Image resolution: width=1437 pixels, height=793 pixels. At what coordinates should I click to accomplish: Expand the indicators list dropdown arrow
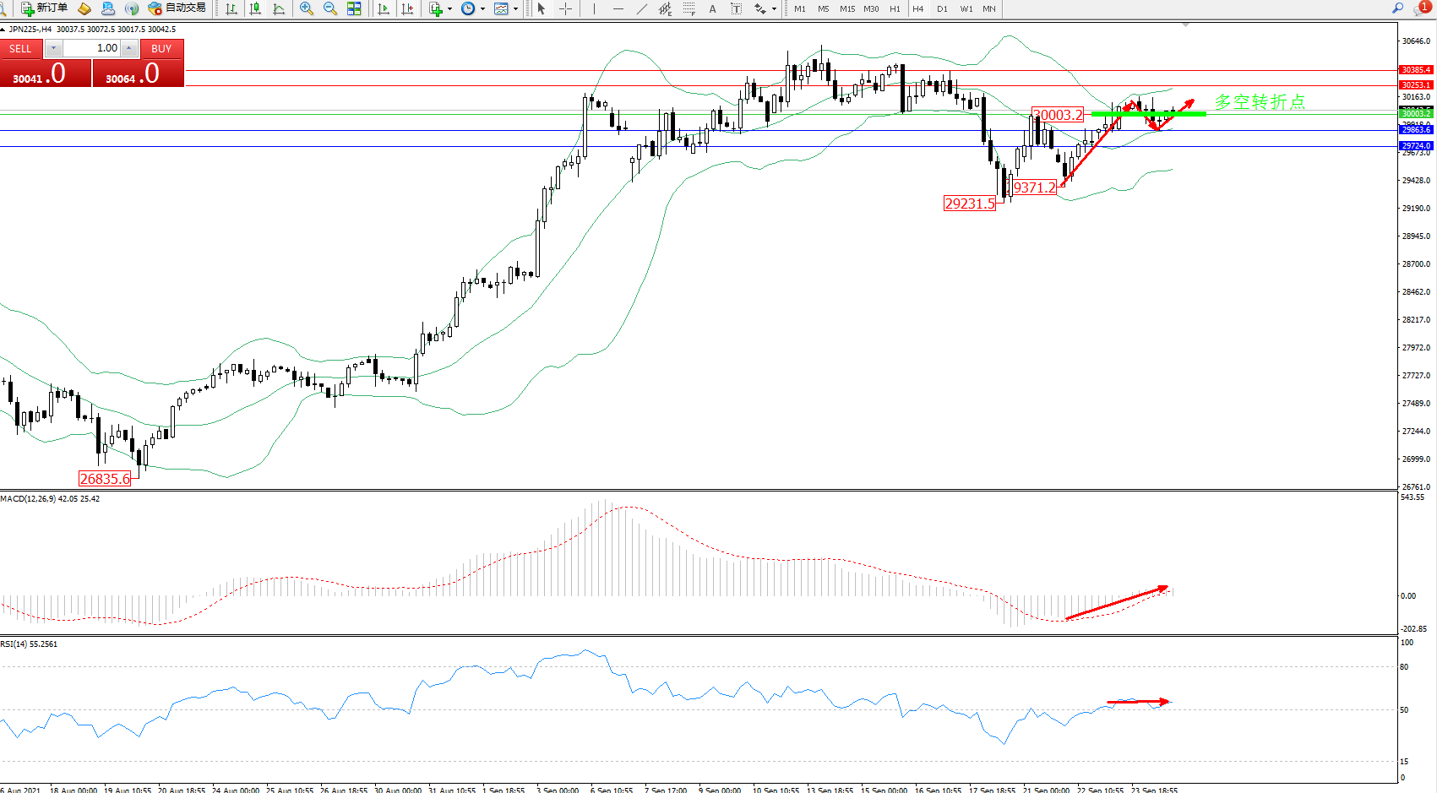[x=449, y=8]
